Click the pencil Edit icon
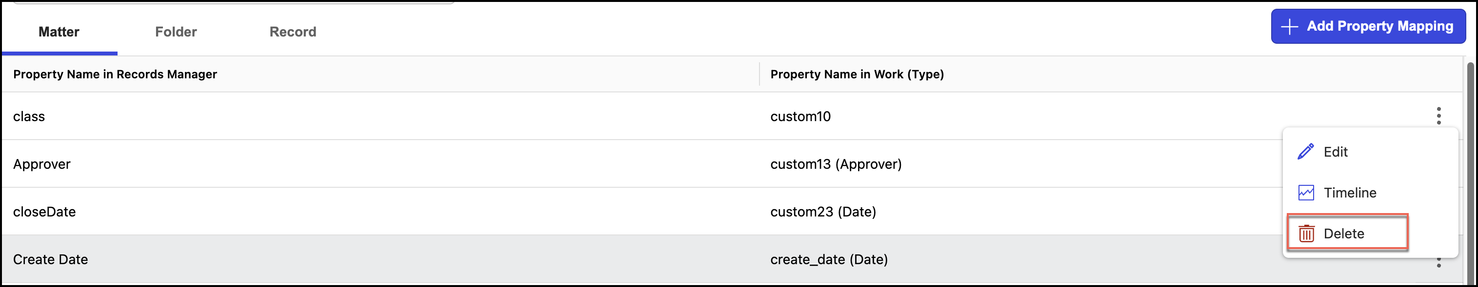Screen dimensions: 1478x287 pos(1306,151)
